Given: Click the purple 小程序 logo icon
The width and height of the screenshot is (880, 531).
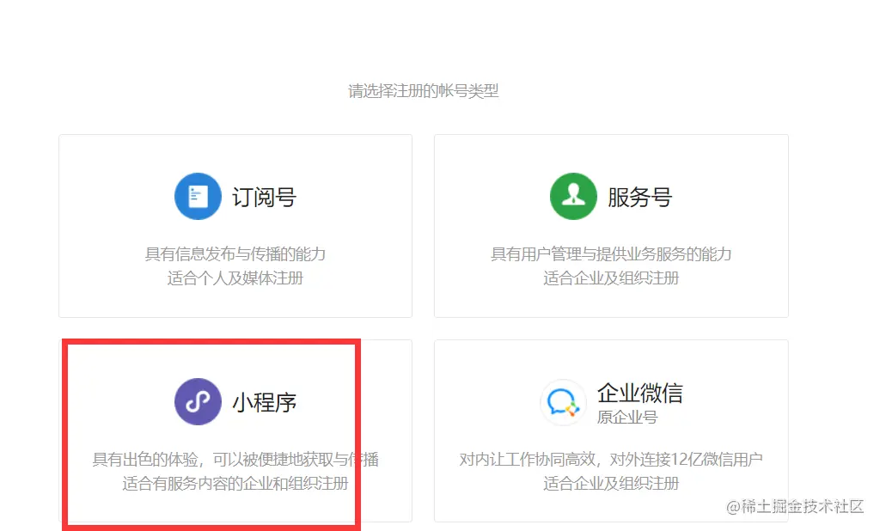Looking at the screenshot, I should click(198, 402).
